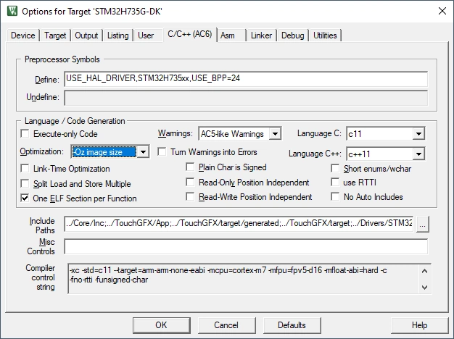Enable Turn Warnings into Errors

click(162, 152)
